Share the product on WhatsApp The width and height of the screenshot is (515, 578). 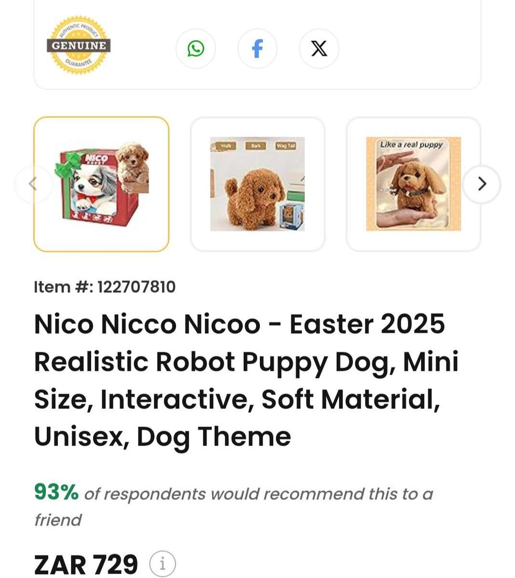pos(196,48)
